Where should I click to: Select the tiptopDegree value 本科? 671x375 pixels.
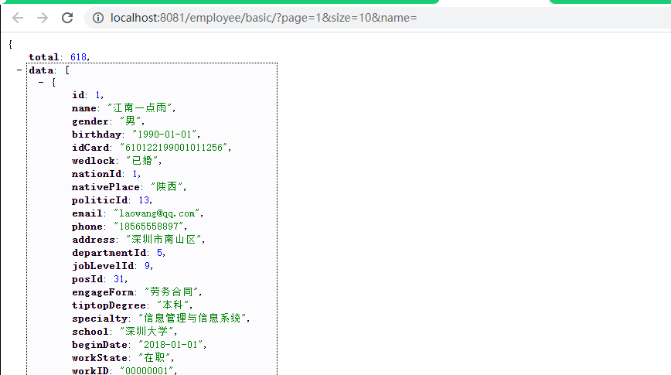pos(173,305)
